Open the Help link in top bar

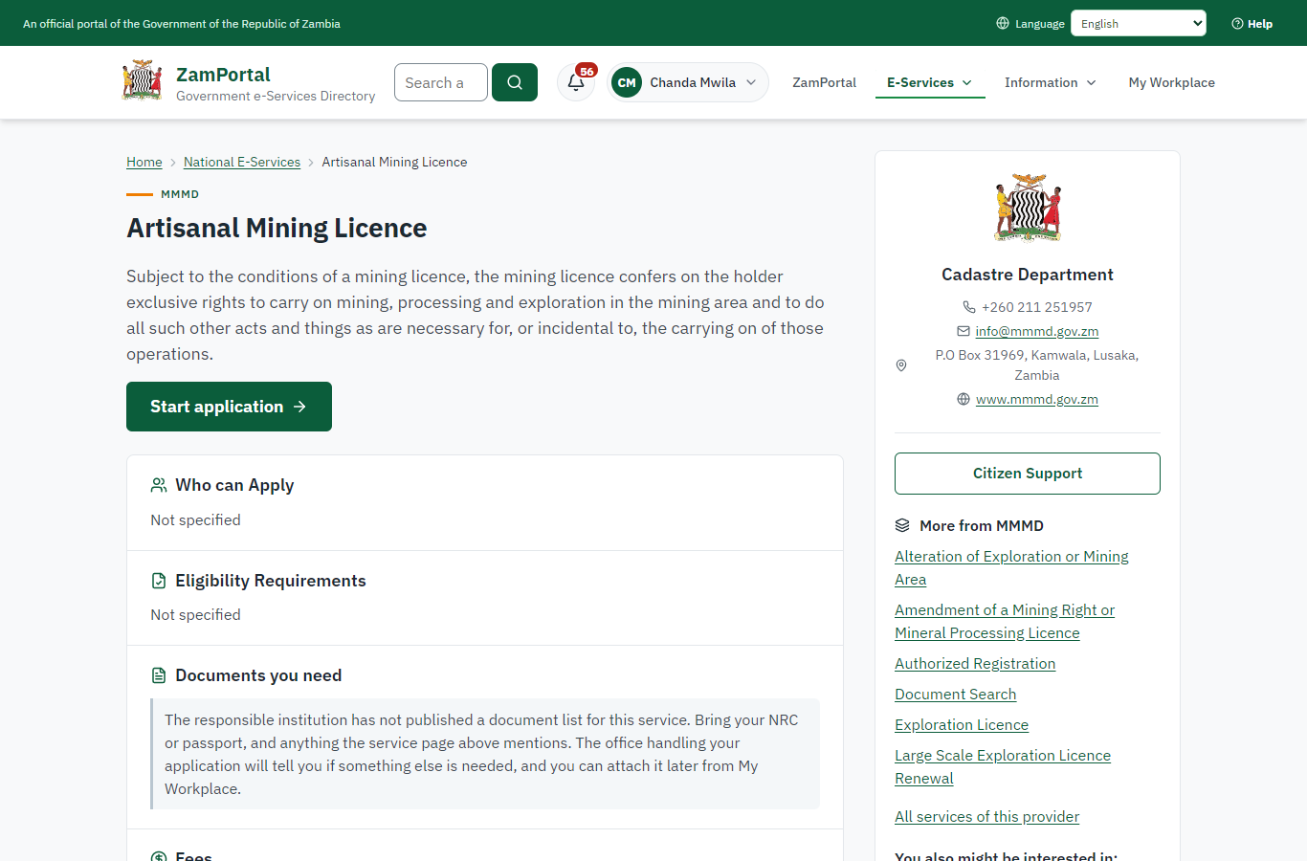coord(1252,23)
